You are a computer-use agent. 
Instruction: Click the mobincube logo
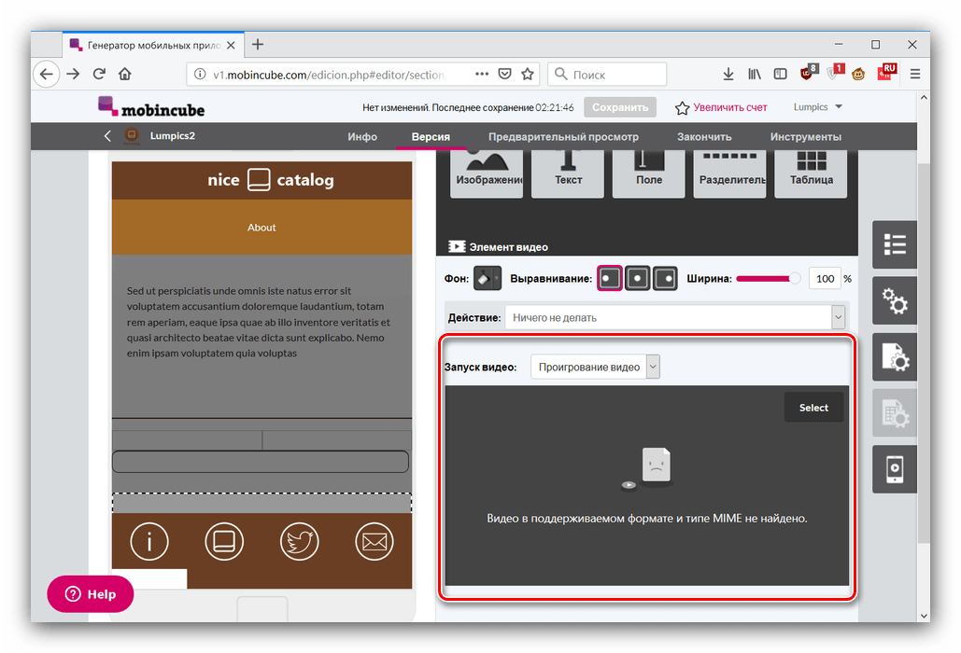tap(151, 107)
